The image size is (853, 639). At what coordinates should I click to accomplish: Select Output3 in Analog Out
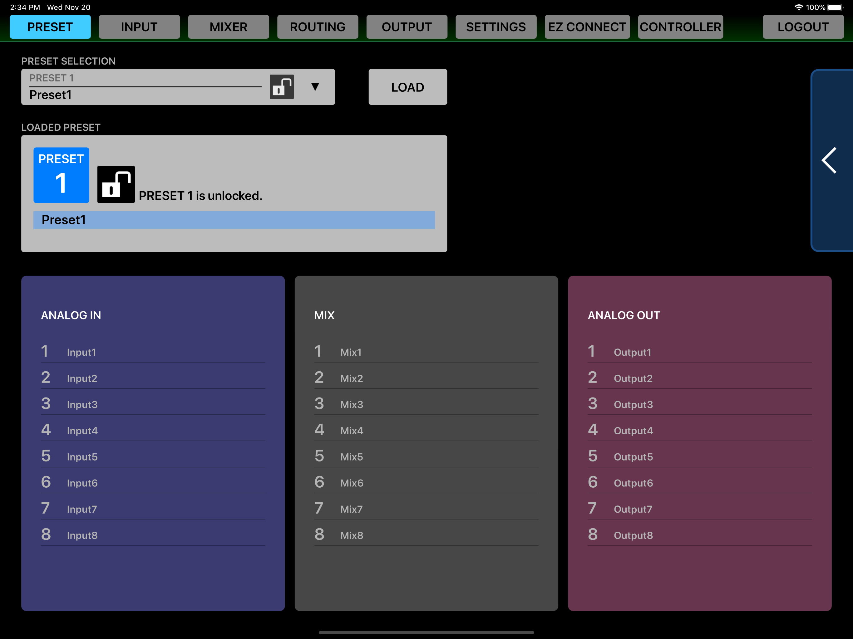[x=700, y=404]
